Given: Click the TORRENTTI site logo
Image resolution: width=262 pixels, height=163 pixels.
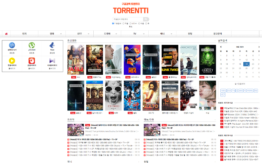Looking at the screenshot, I should pyautogui.click(x=131, y=10).
